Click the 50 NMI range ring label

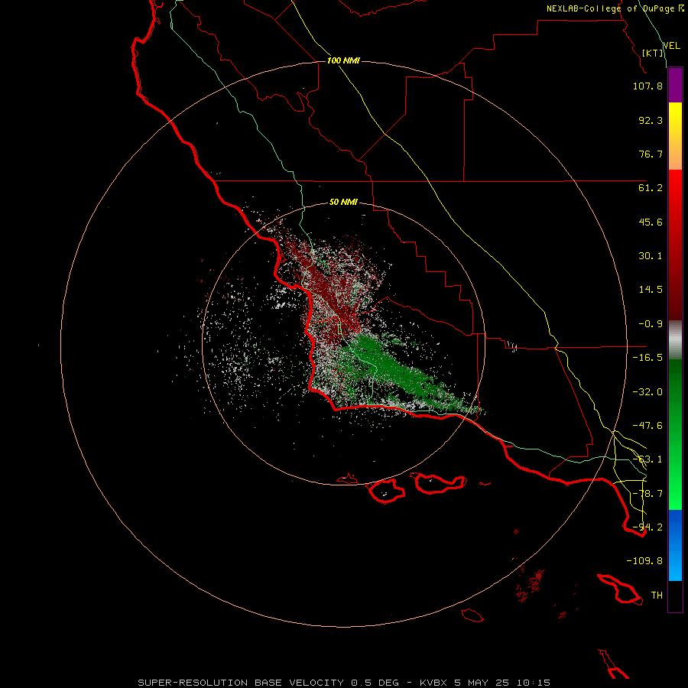click(343, 203)
